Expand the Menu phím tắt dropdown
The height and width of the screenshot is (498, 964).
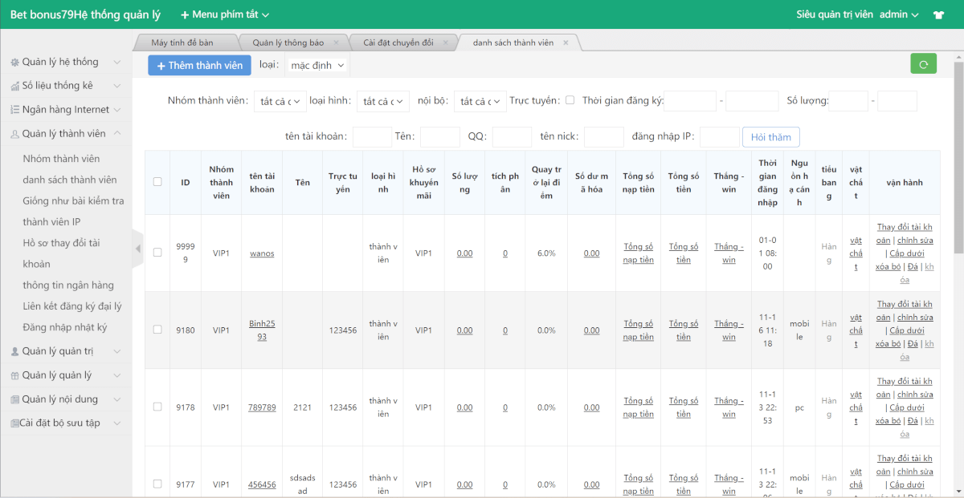pos(225,14)
